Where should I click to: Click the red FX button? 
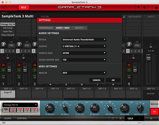[154, 112]
